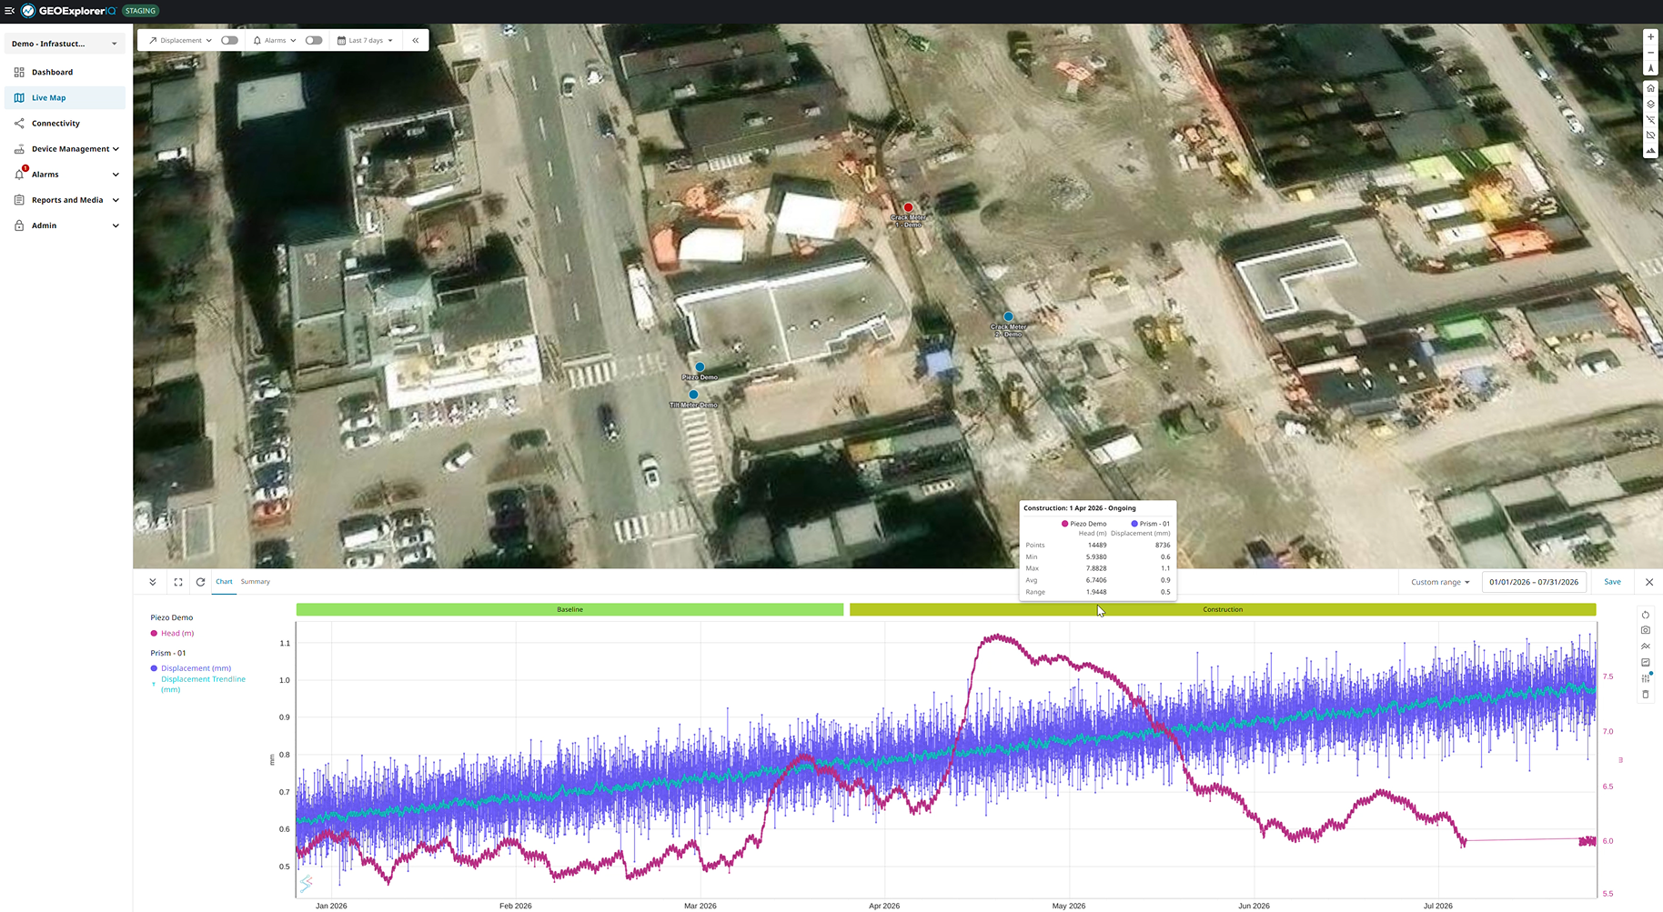Zoom out on the map
This screenshot has height=912, width=1663.
[x=1650, y=53]
